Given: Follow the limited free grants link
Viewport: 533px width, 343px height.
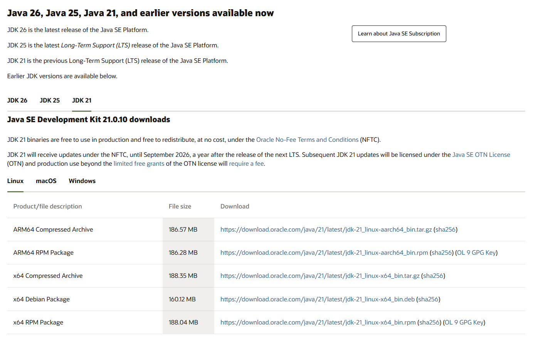Looking at the screenshot, I should pos(139,164).
